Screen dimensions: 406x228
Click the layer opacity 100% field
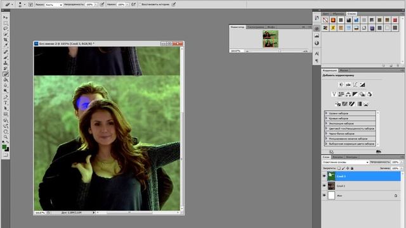pyautogui.click(x=395, y=162)
